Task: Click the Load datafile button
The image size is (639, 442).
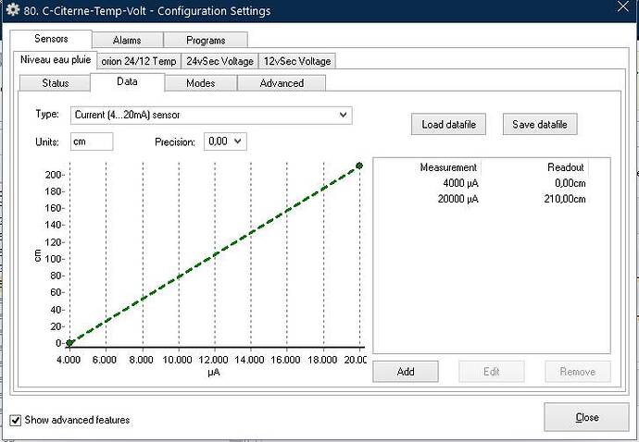Action: pos(448,124)
